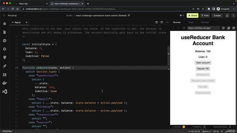237x133 pixels.
Task: Open the Search sidebar icon
Action: pos(5,41)
